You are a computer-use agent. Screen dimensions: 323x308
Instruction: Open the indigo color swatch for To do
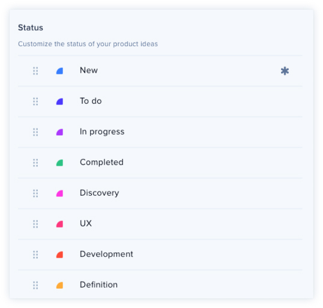(59, 101)
